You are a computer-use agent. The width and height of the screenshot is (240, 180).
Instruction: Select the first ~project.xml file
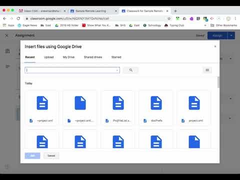(x=42, y=108)
